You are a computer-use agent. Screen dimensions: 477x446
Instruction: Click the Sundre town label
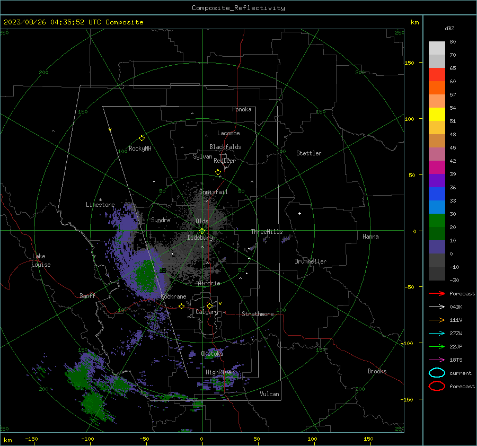(x=161, y=220)
